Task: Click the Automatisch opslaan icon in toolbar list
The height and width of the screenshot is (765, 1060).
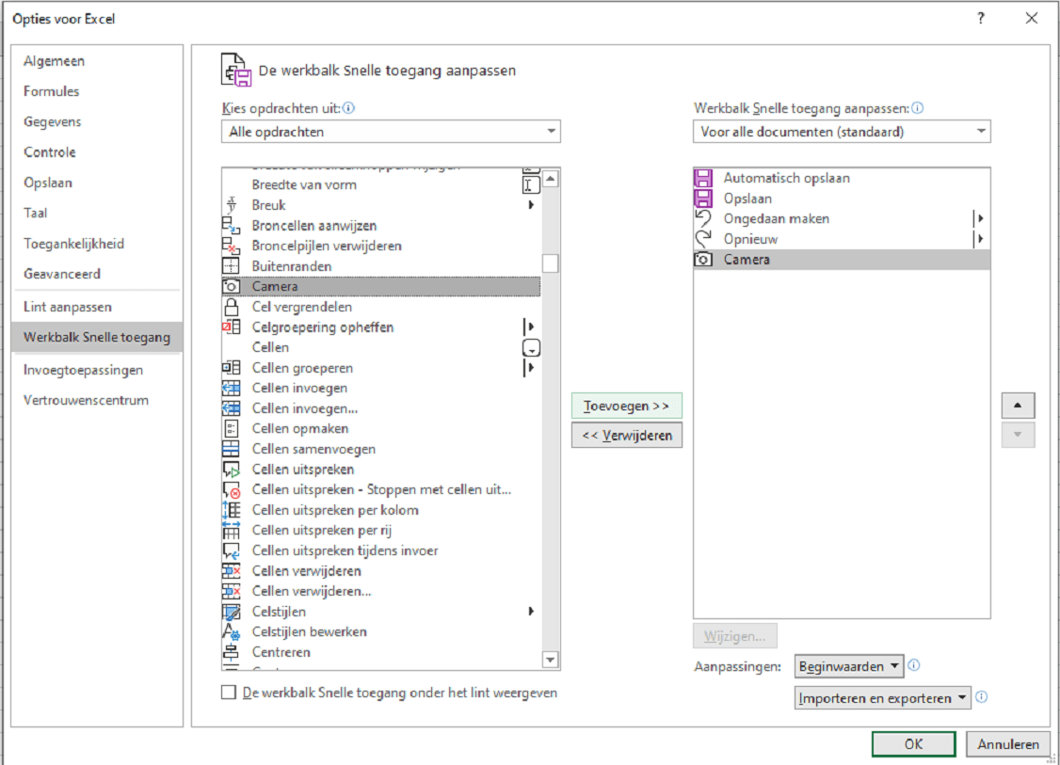Action: (x=704, y=178)
